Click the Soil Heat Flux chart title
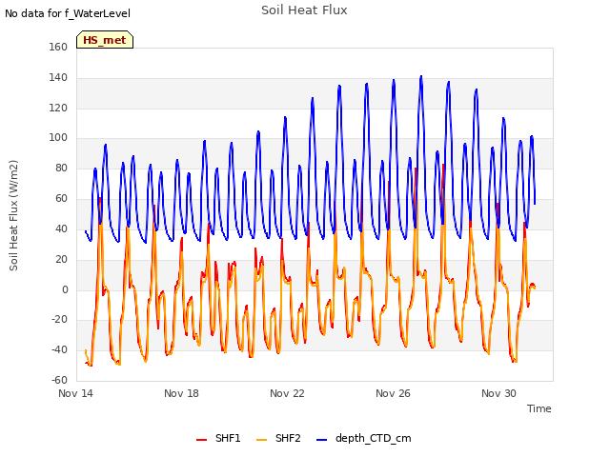Viewport: 610px width, 457px height. tap(304, 10)
